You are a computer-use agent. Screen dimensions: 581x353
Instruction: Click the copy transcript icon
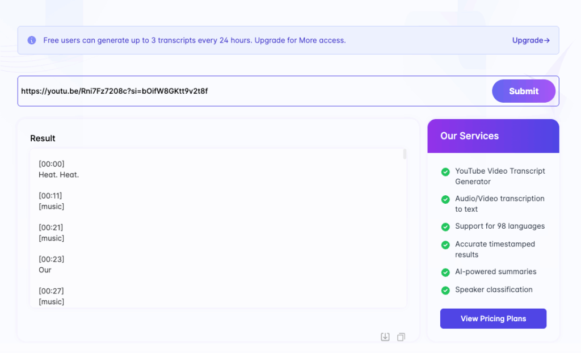(401, 337)
